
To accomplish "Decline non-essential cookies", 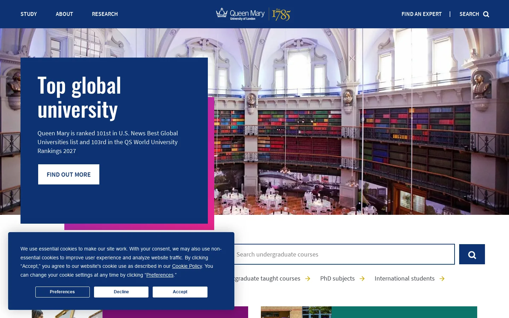I will pos(121,292).
